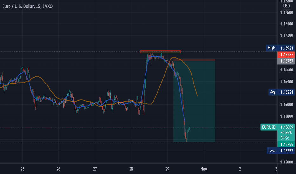Click the 1.17600 price axis tick
The image size is (296, 174).
[x=286, y=13]
